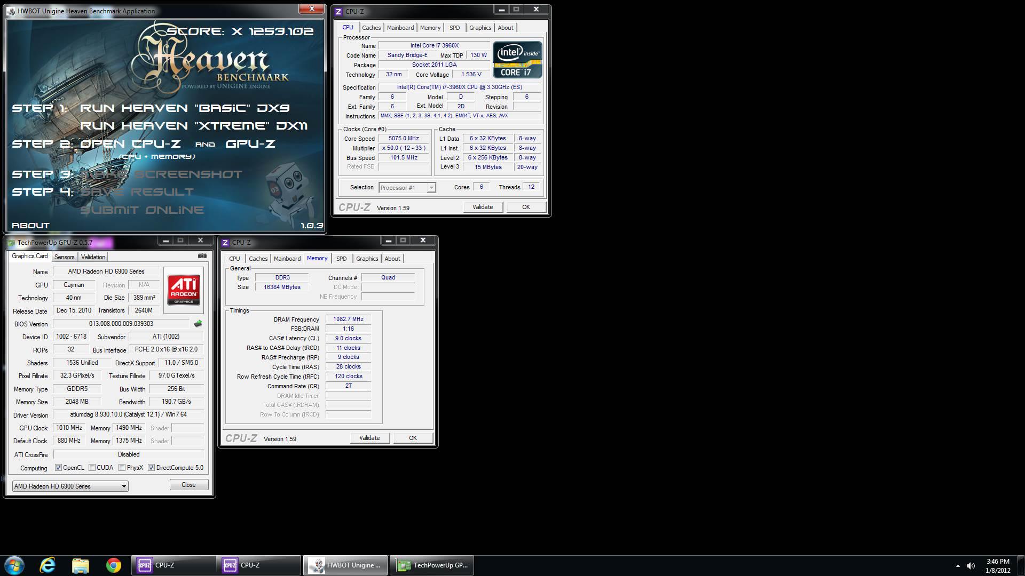Click GPU-Z link in step 2

point(250,144)
